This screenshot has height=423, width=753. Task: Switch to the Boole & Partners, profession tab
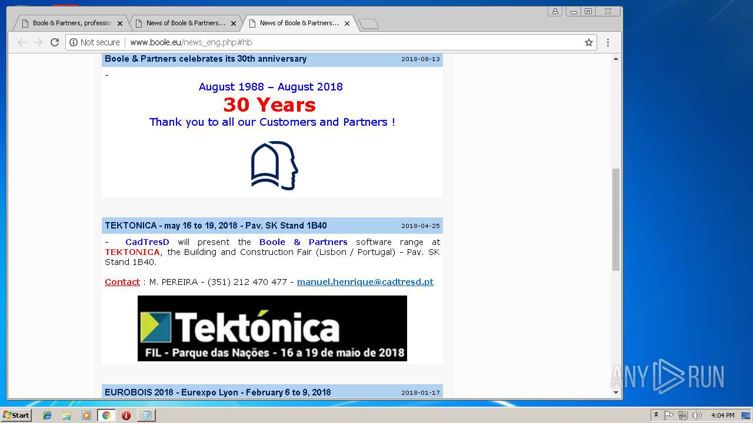coord(71,23)
